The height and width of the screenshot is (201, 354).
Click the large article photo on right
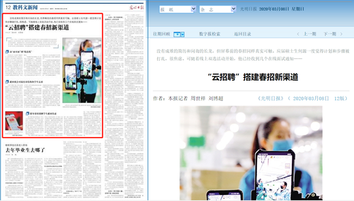pos(251,153)
